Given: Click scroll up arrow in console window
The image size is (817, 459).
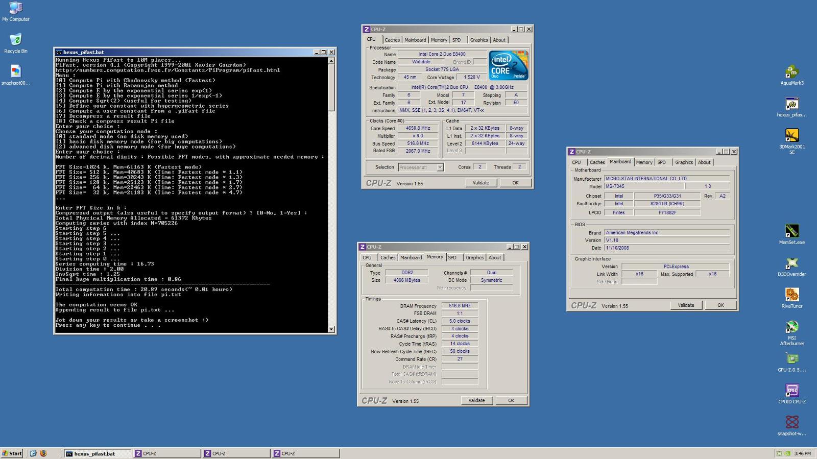Looking at the screenshot, I should pyautogui.click(x=331, y=61).
